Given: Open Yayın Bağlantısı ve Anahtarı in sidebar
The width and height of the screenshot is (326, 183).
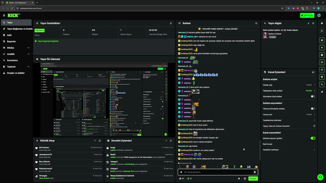Looking at the screenshot, I should [x=16, y=29].
